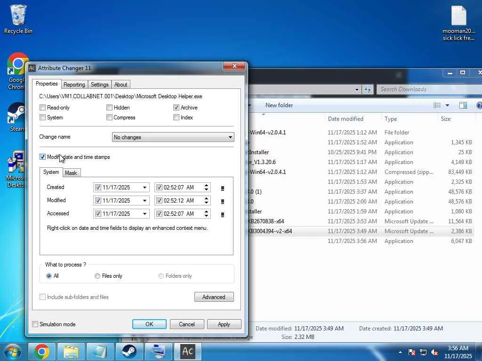Click the Attribute Changer title bar icon
482x361 pixels.
pyautogui.click(x=32, y=68)
